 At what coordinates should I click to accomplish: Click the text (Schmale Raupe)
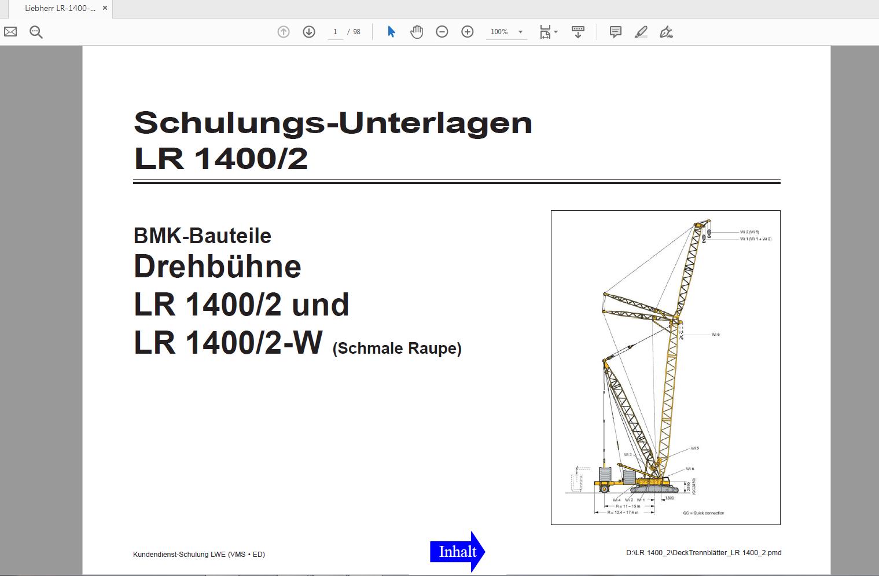(397, 348)
